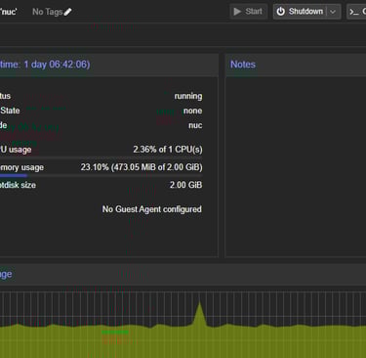
Task: Click the 'running' status value
Action: click(188, 96)
